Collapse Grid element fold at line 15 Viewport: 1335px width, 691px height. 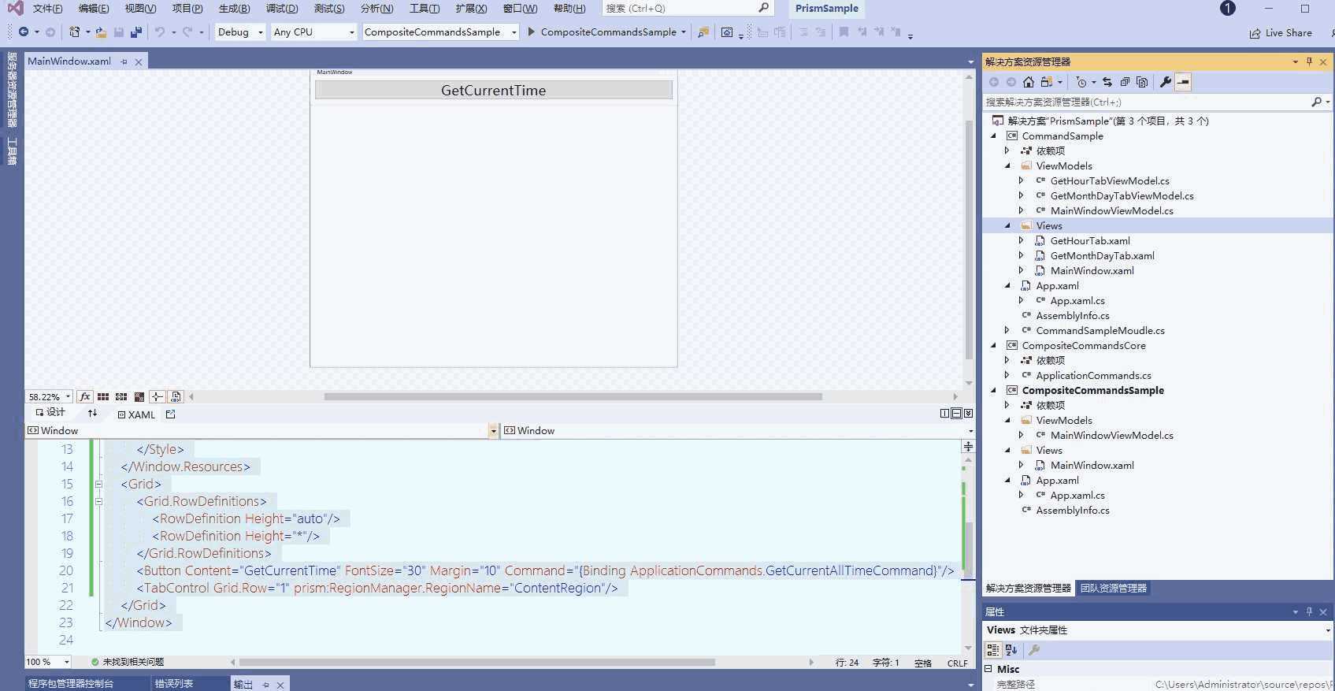[x=98, y=484]
